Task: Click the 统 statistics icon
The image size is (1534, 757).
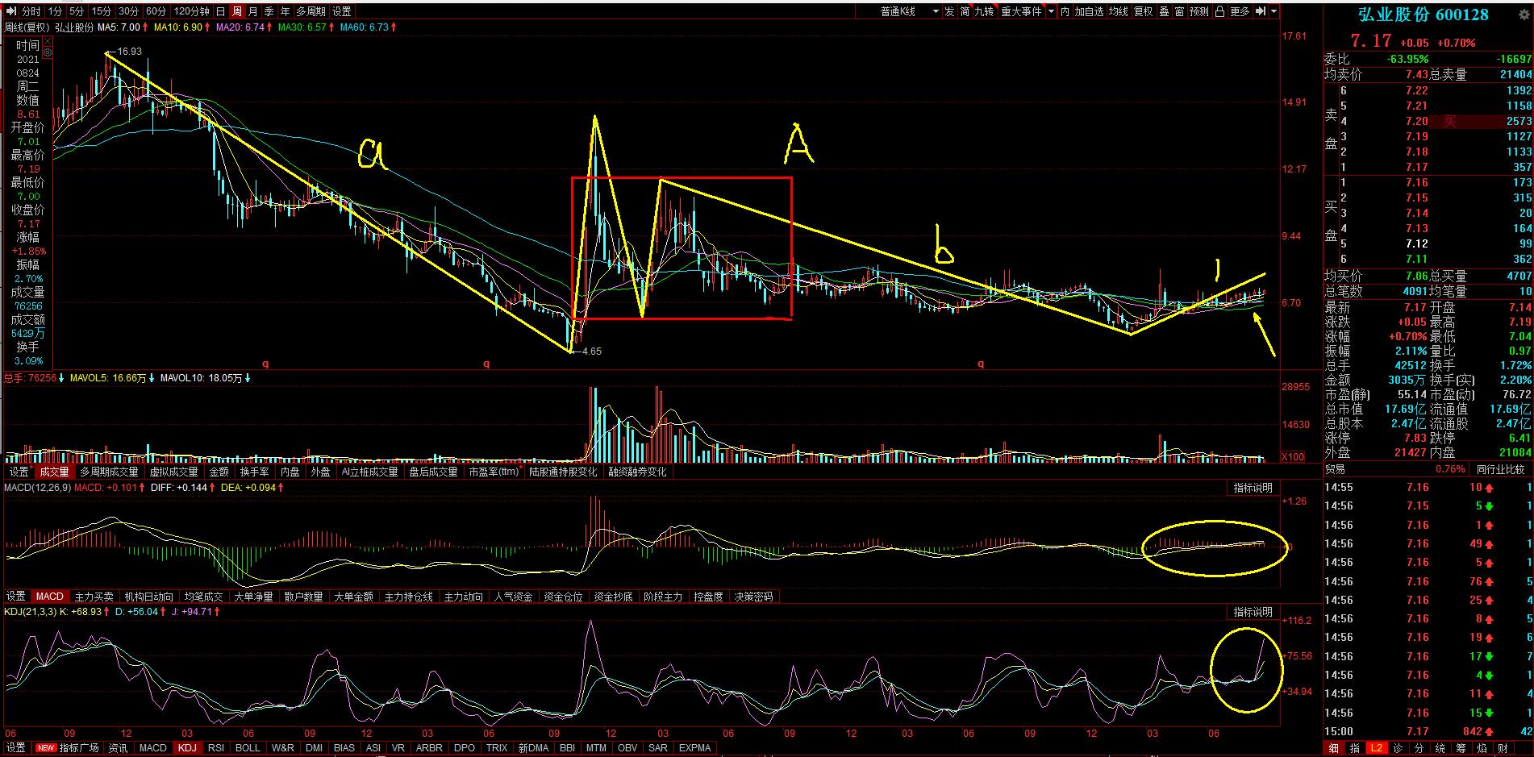Action: point(1440,748)
